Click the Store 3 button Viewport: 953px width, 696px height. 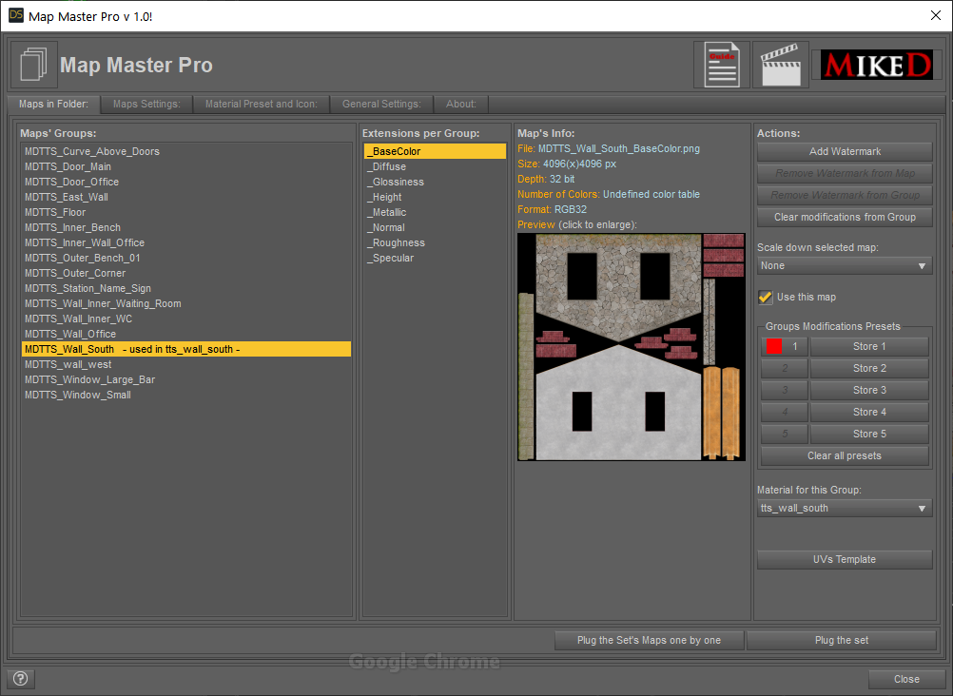(x=869, y=390)
